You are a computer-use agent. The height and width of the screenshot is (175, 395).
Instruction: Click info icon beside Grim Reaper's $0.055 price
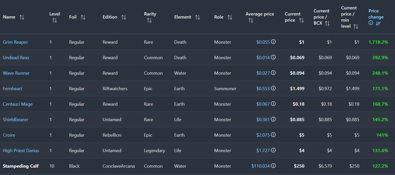273,42
